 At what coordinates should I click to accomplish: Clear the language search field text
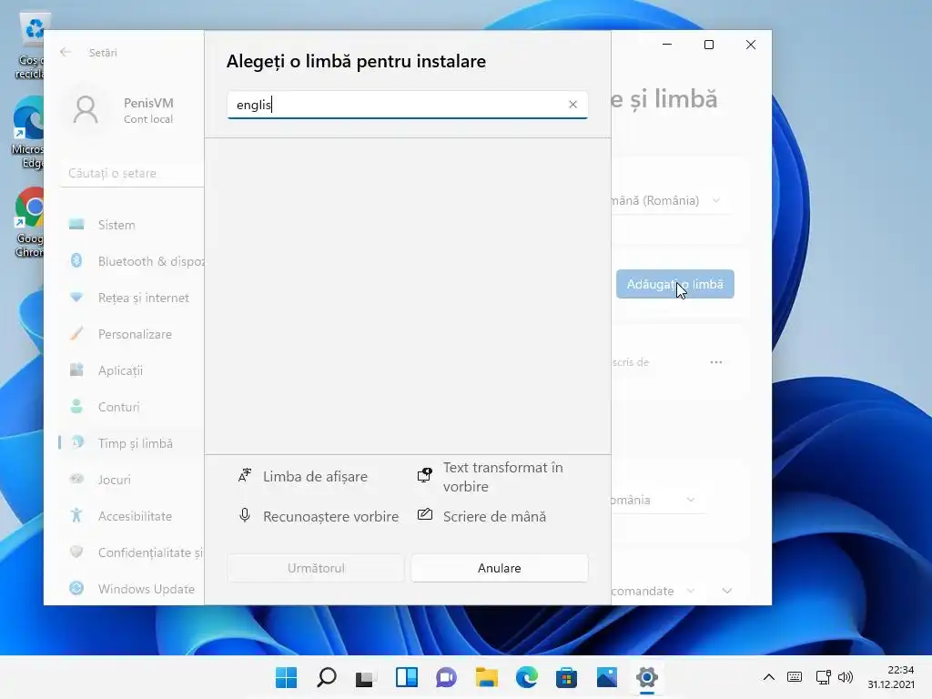click(572, 105)
